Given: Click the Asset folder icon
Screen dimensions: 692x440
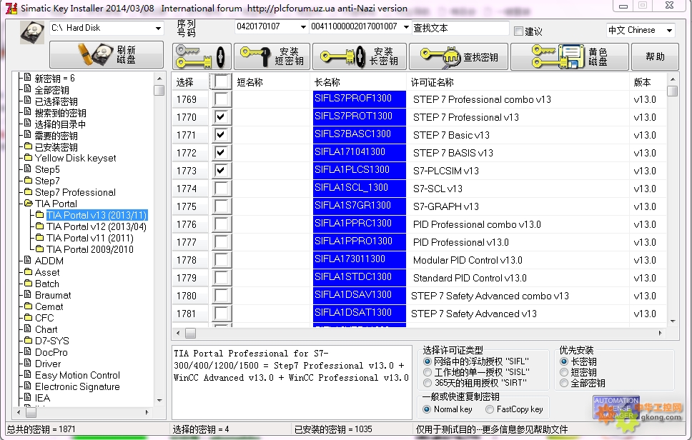Looking at the screenshot, I should (28, 271).
